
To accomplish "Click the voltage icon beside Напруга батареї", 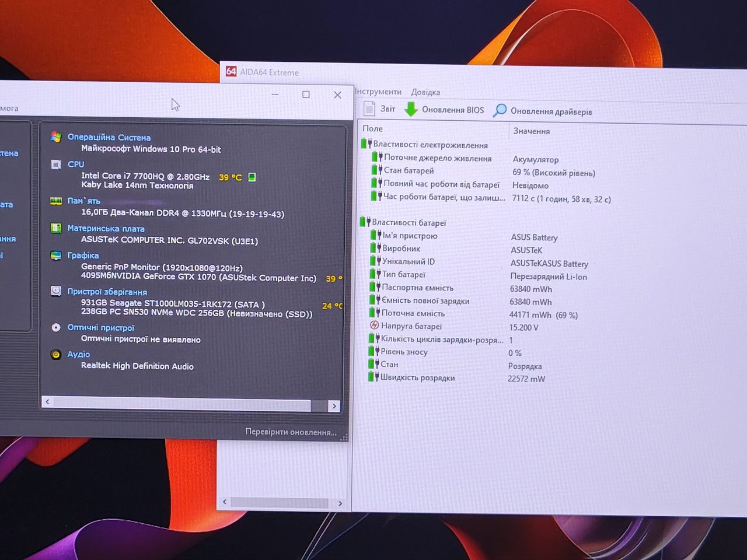I will point(375,325).
